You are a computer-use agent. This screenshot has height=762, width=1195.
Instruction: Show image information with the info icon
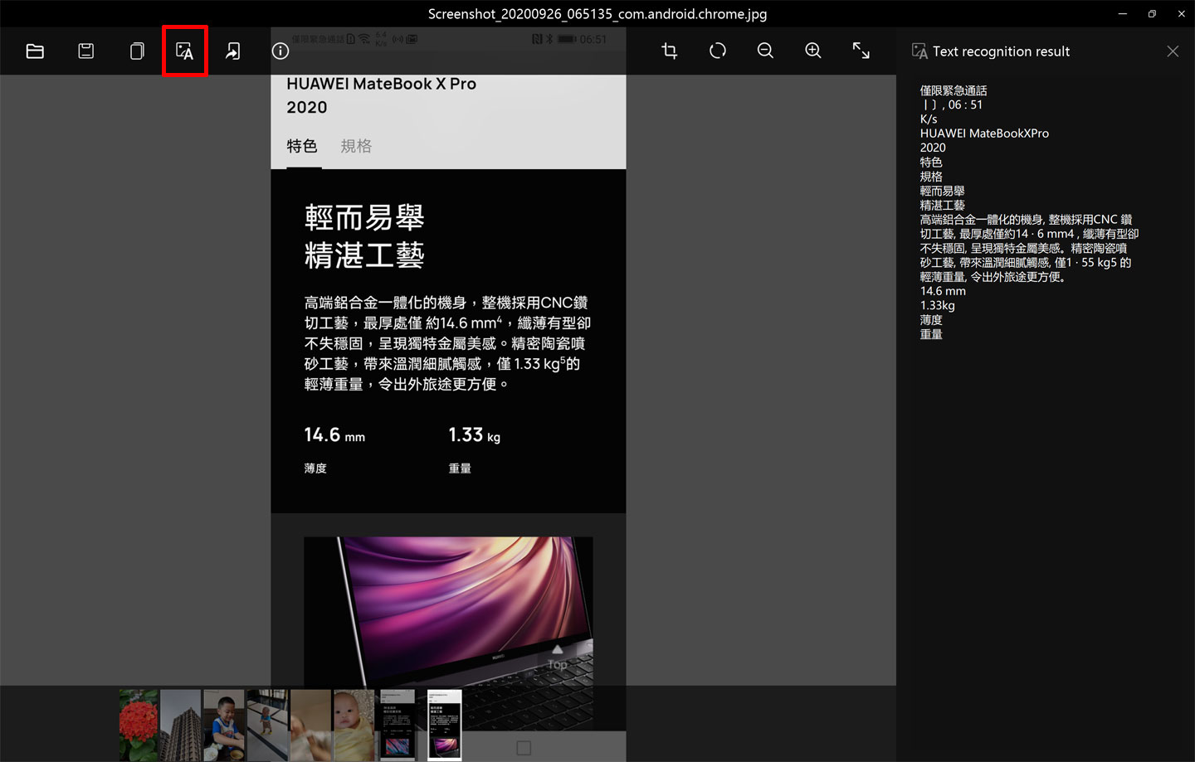coord(280,51)
